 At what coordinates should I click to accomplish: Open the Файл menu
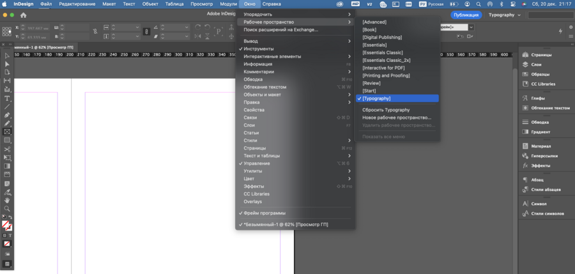point(46,4)
